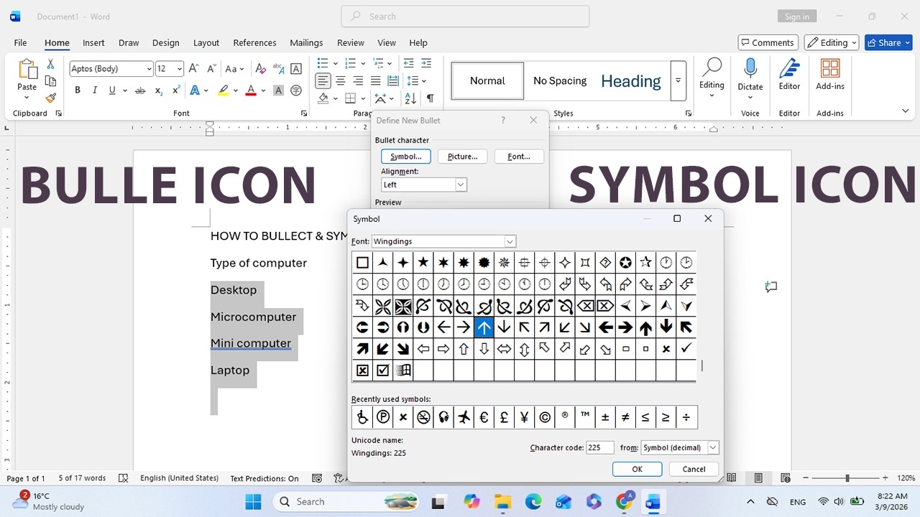This screenshot has height=517, width=920.
Task: Toggle Align Right paragraph alignment
Action: [358, 81]
